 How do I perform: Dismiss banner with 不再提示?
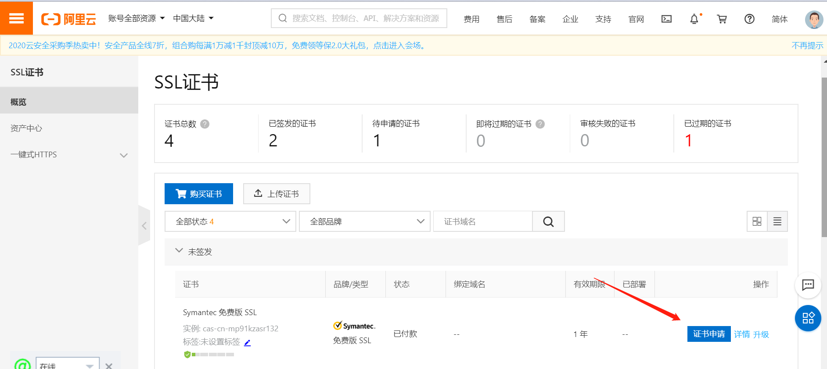[x=807, y=46]
